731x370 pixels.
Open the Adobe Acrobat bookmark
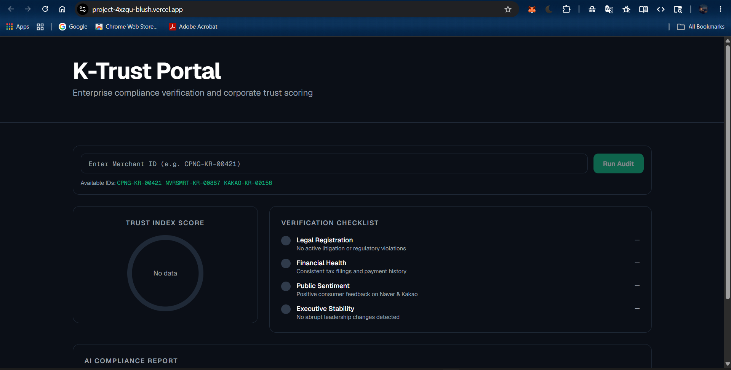[x=193, y=27]
